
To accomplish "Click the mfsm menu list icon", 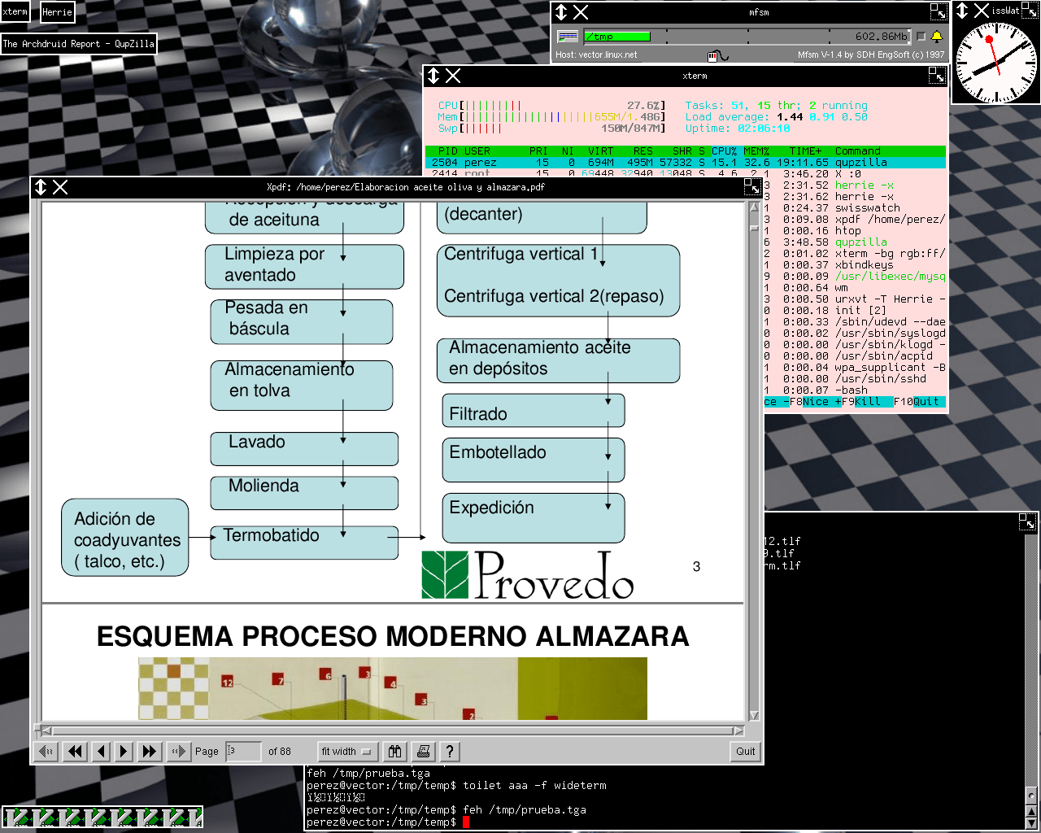I will [x=568, y=36].
